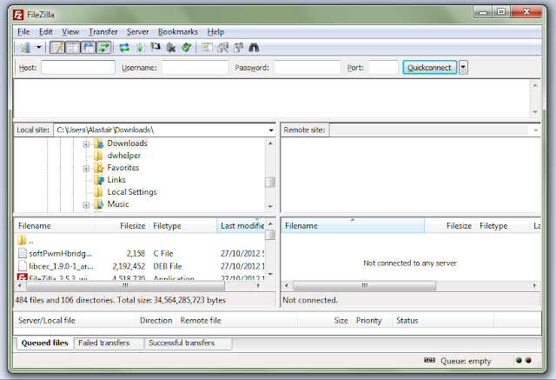Viewport: 556px width, 380px height.
Task: Sort local files by Filetype column
Action: point(183,226)
